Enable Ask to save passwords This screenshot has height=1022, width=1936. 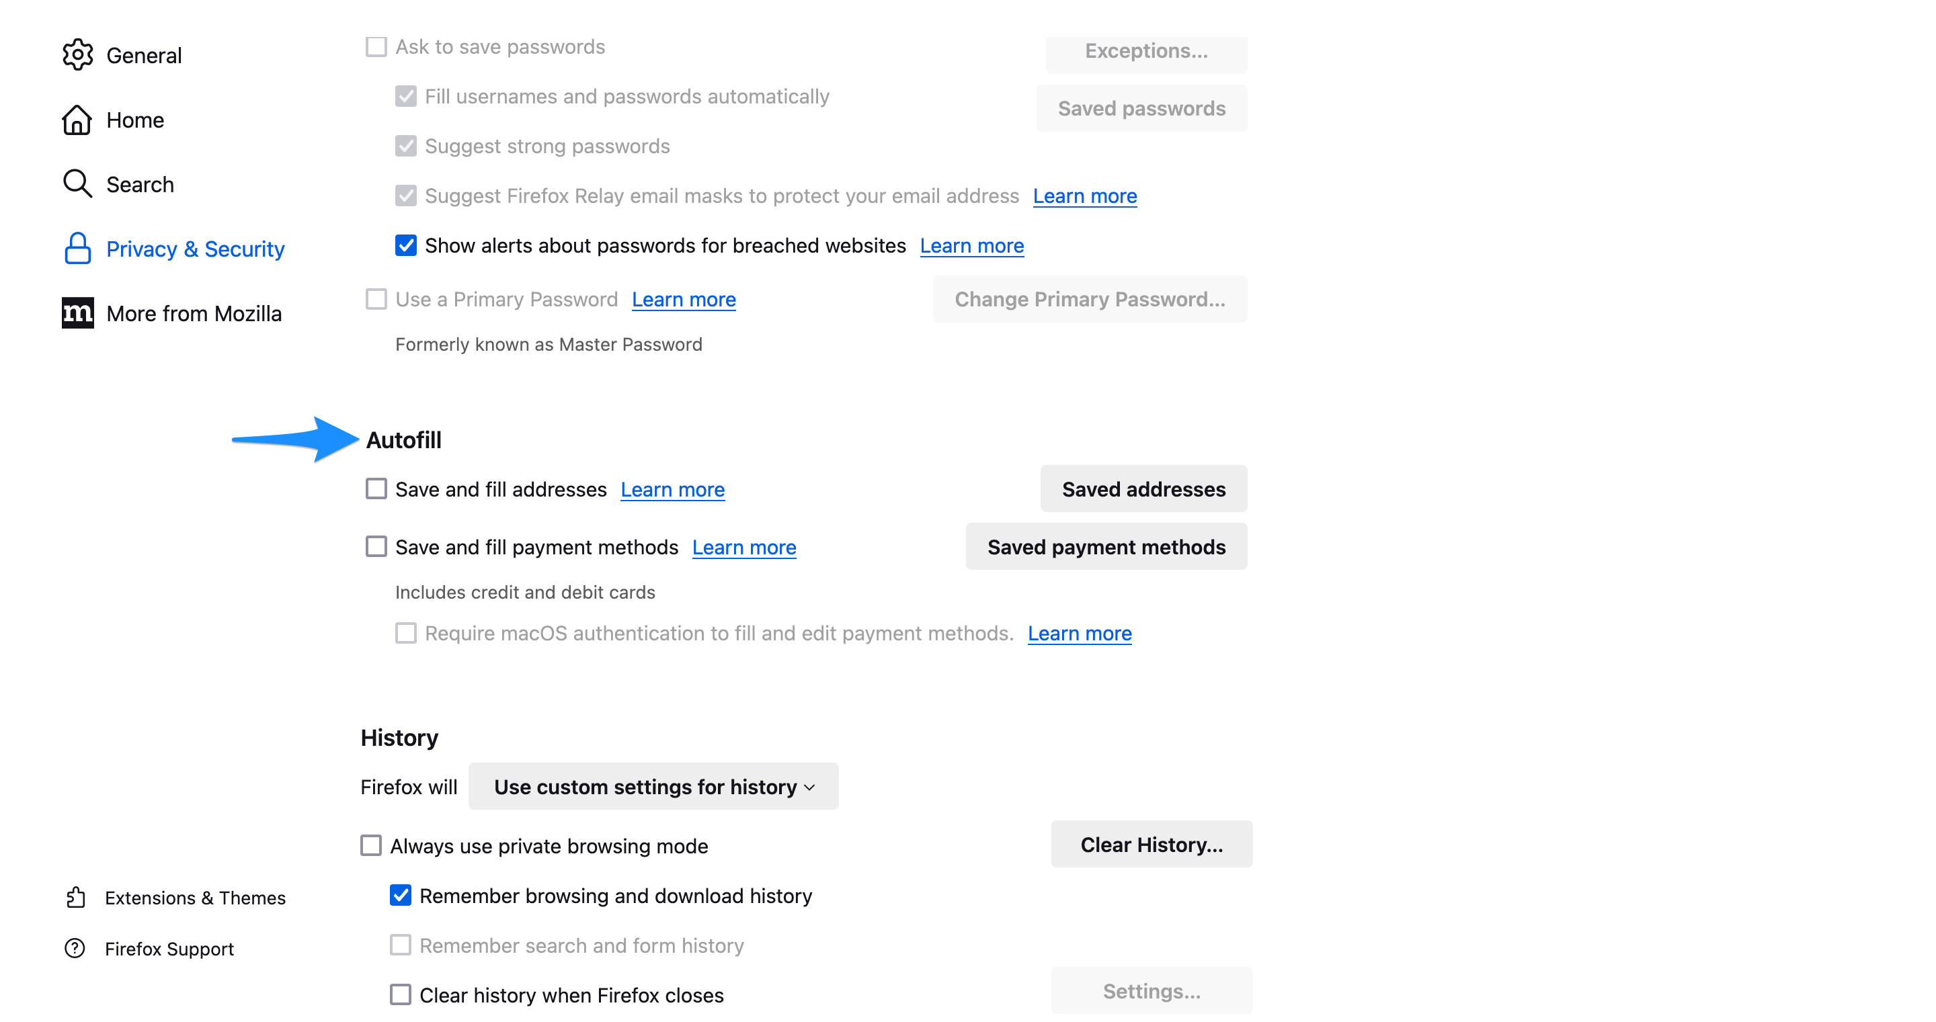pos(376,46)
